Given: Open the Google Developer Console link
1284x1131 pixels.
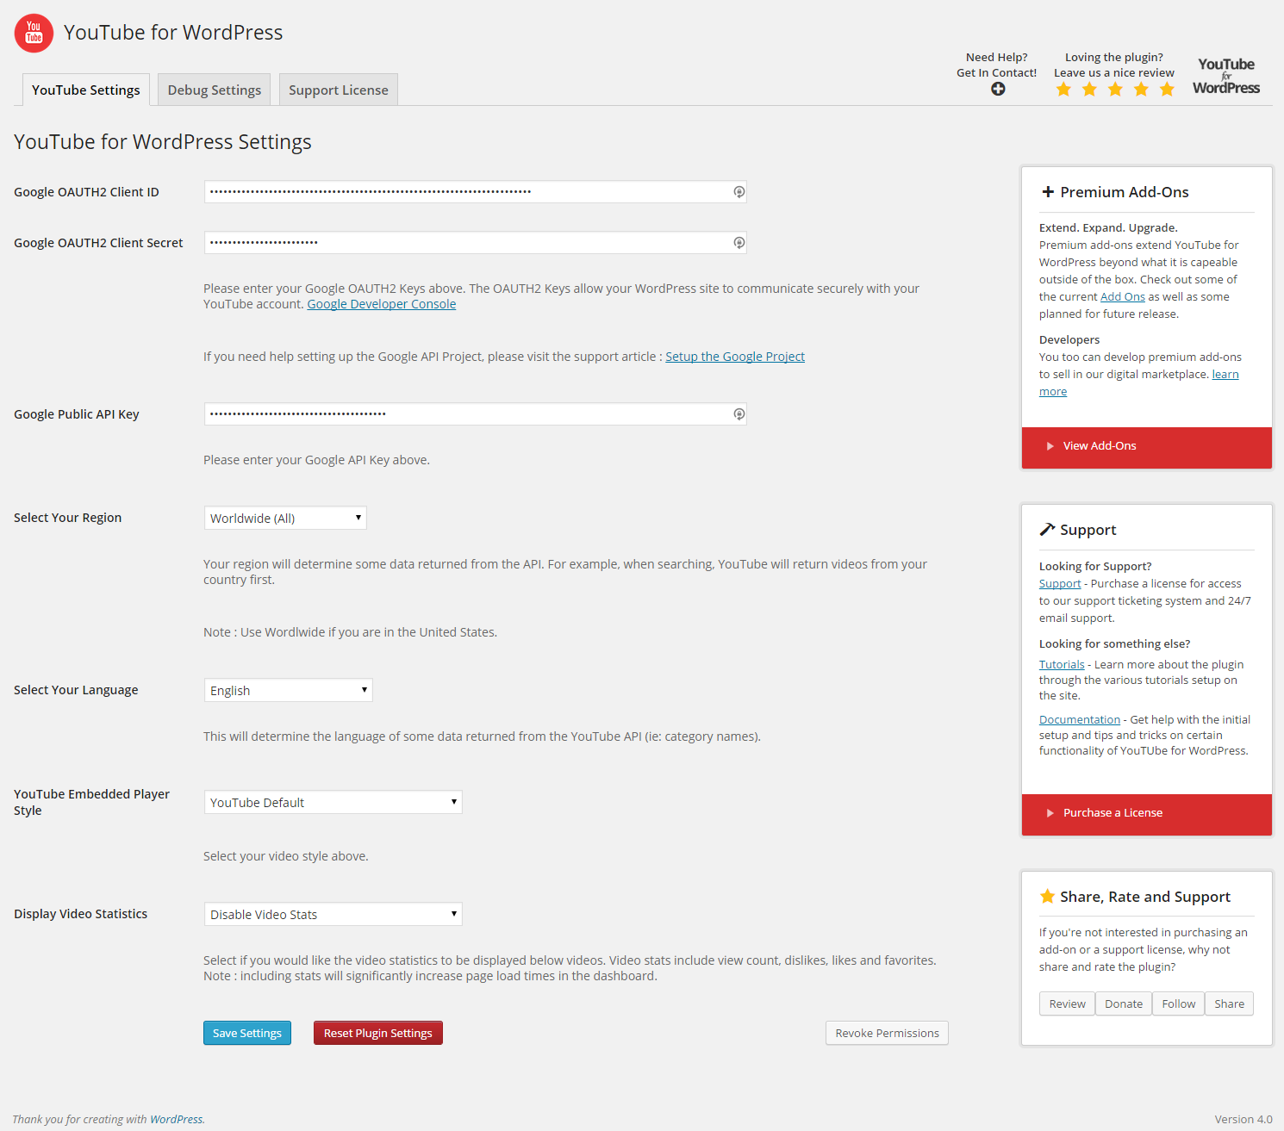Looking at the screenshot, I should [x=382, y=304].
